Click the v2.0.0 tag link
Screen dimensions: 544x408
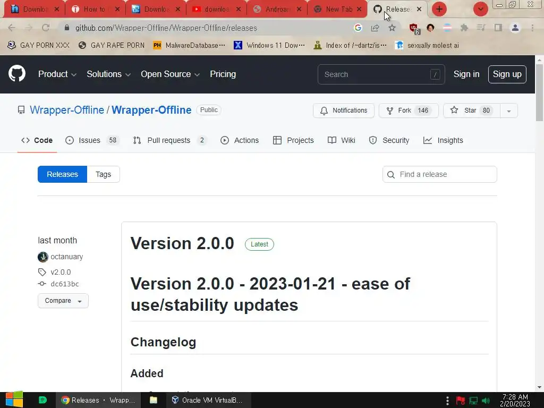click(61, 272)
